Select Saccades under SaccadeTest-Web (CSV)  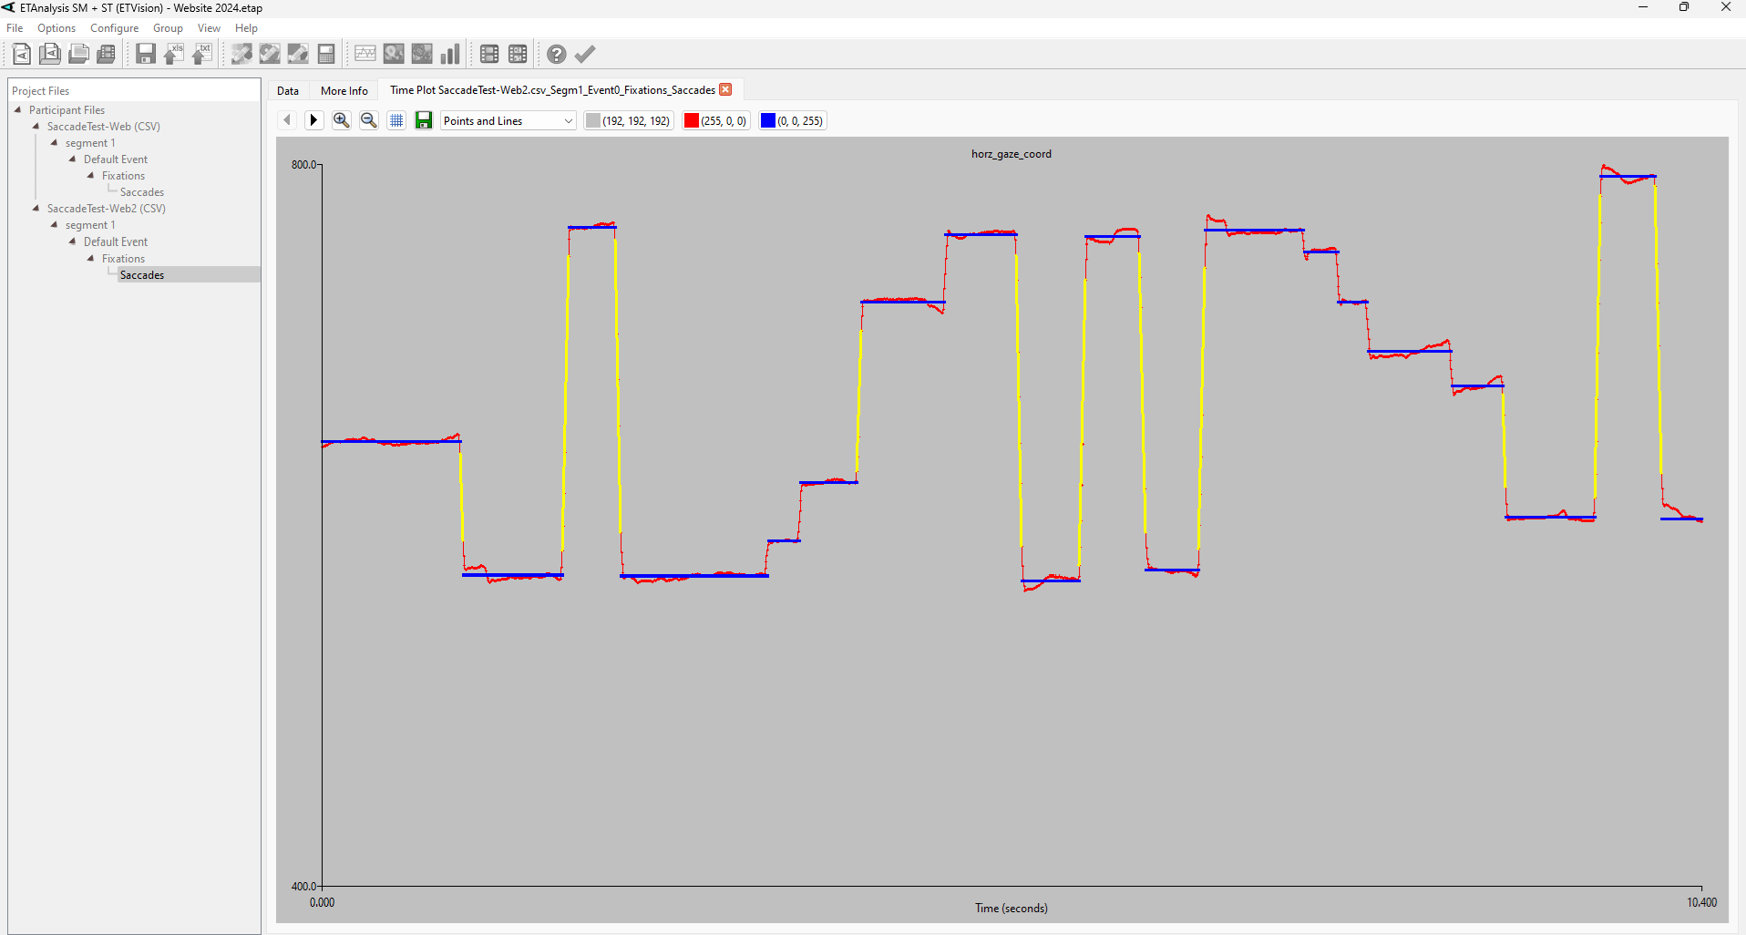click(x=142, y=192)
